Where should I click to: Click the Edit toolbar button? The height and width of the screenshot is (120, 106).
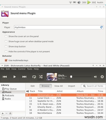click(x=33, y=86)
